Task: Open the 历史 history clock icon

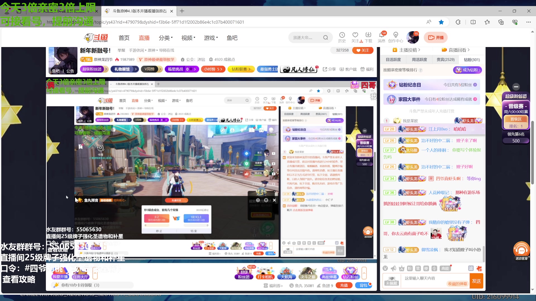Action: point(342,35)
